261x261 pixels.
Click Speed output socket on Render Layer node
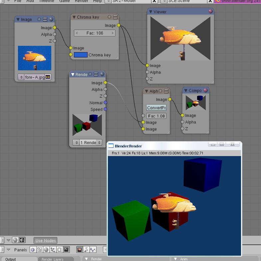point(105,109)
